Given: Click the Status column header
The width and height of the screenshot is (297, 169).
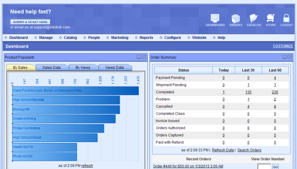Looking at the screenshot, I should tap(183, 70).
